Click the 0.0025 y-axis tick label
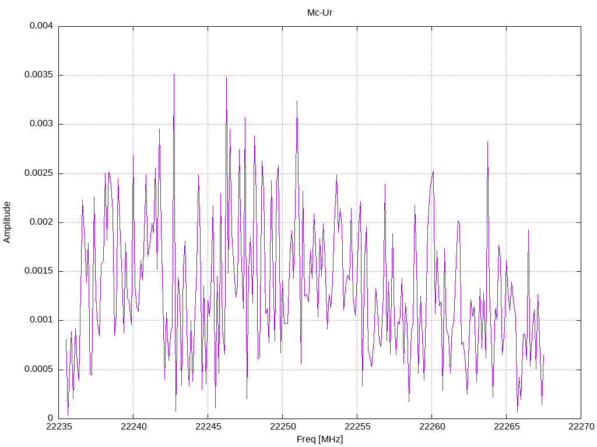 click(x=38, y=173)
